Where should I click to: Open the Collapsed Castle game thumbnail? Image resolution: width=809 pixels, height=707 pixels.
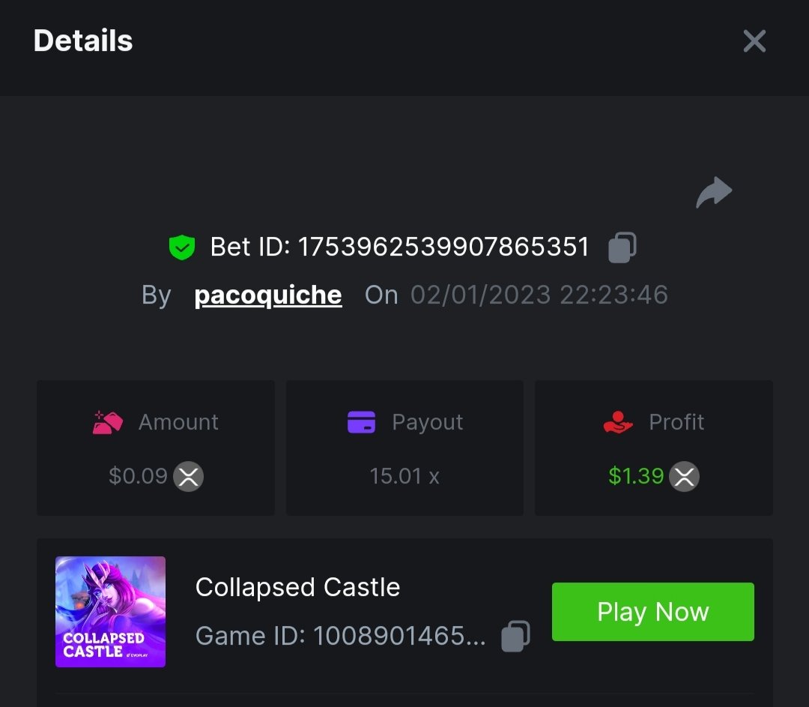(x=111, y=612)
